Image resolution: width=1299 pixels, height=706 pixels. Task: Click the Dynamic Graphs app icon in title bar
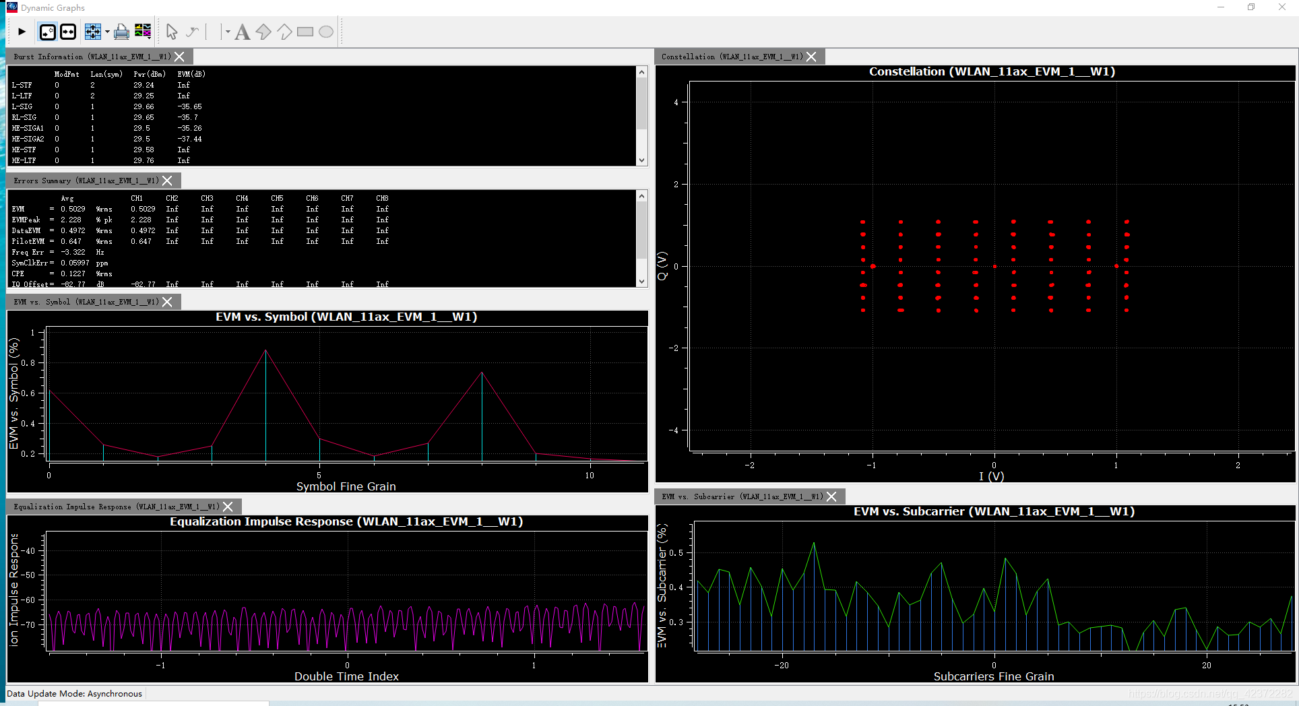click(11, 7)
